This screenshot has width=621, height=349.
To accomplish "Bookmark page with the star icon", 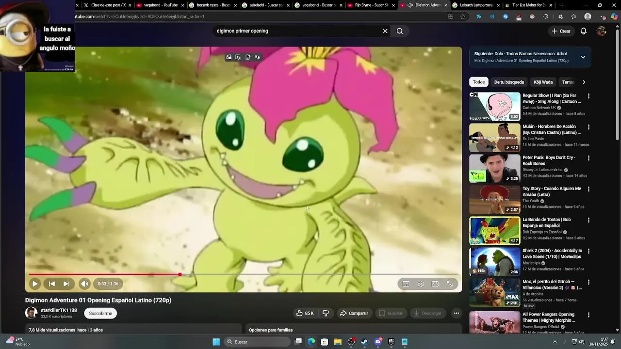I will point(463,16).
